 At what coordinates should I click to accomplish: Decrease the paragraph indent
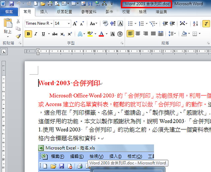[x=165, y=23]
